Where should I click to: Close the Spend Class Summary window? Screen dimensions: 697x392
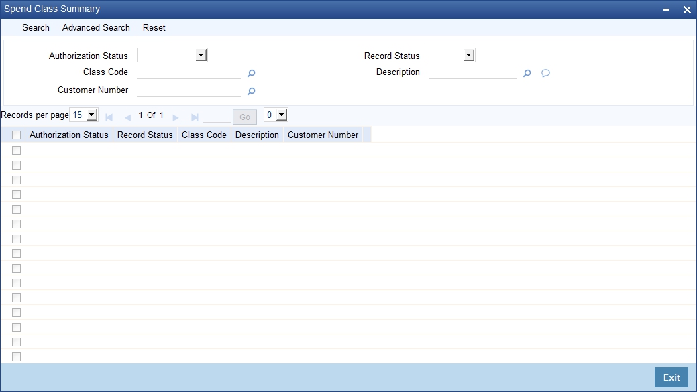point(687,9)
